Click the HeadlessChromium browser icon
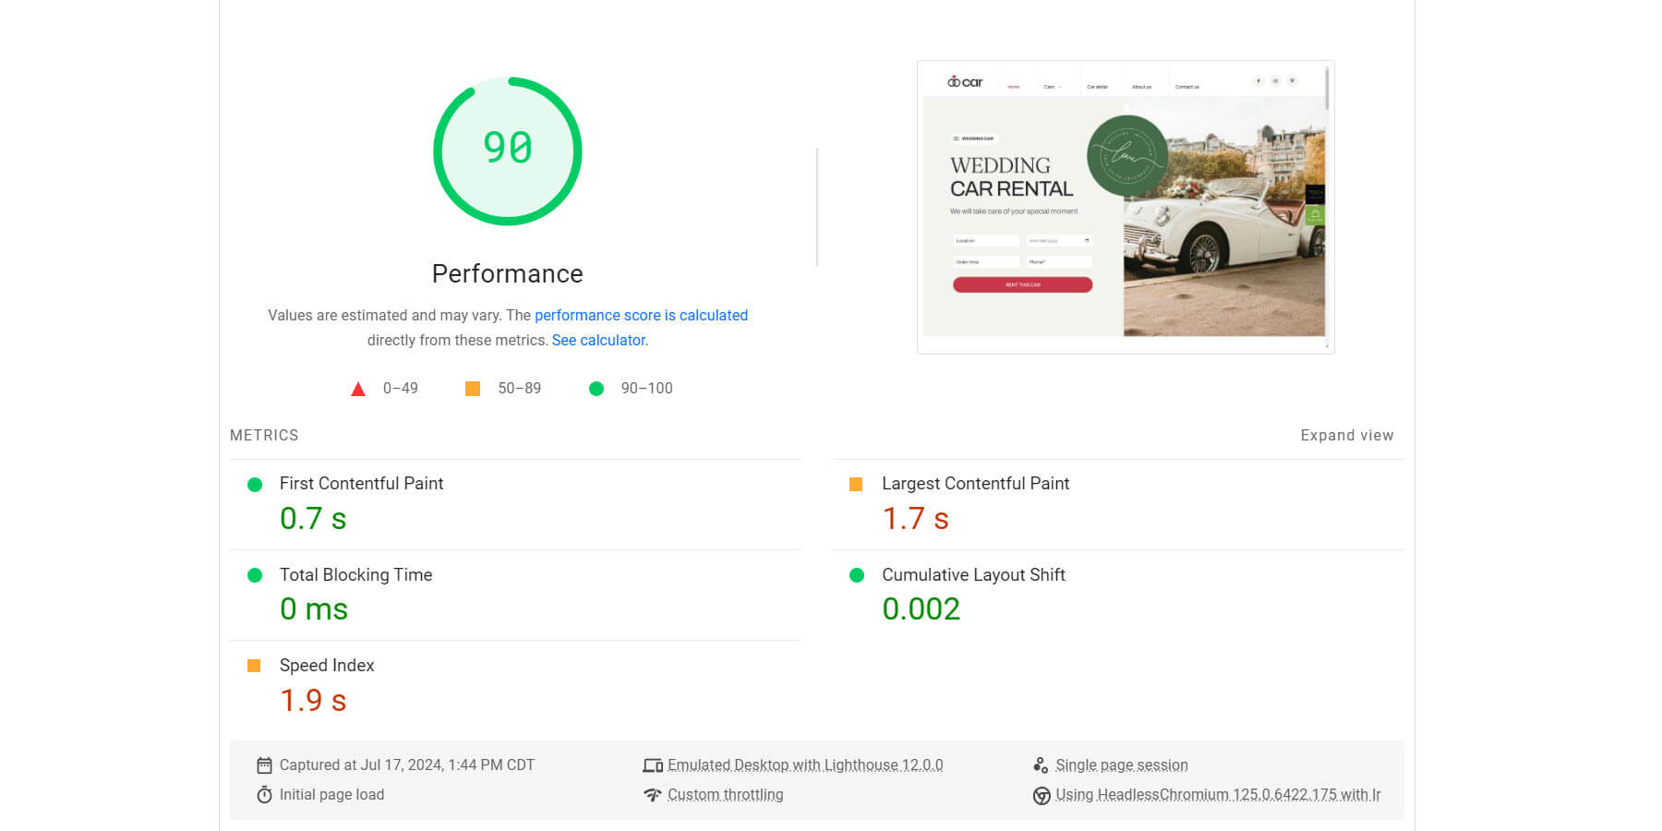1662x831 pixels. coord(1042,794)
